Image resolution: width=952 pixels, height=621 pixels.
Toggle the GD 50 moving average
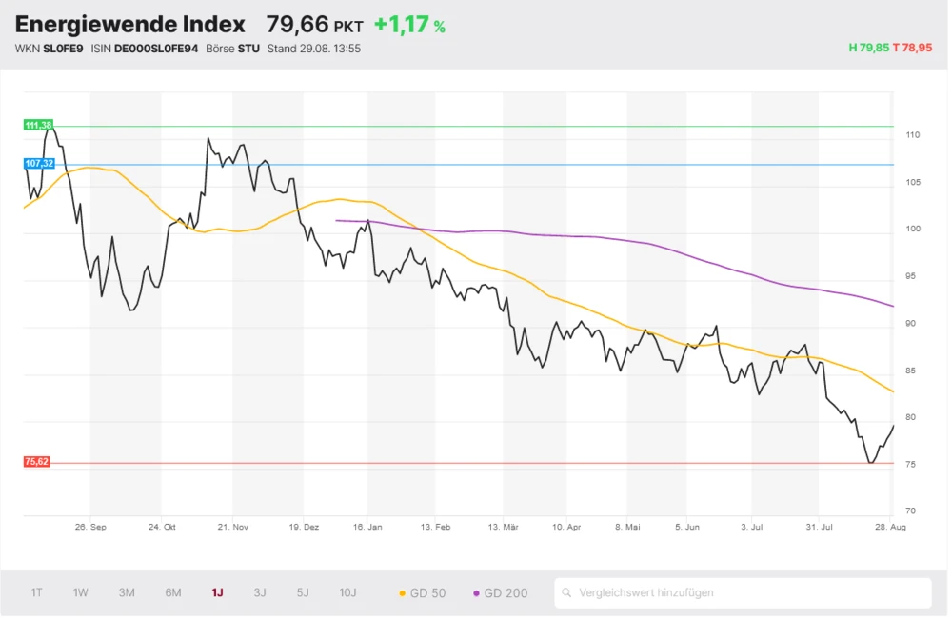[x=422, y=592]
